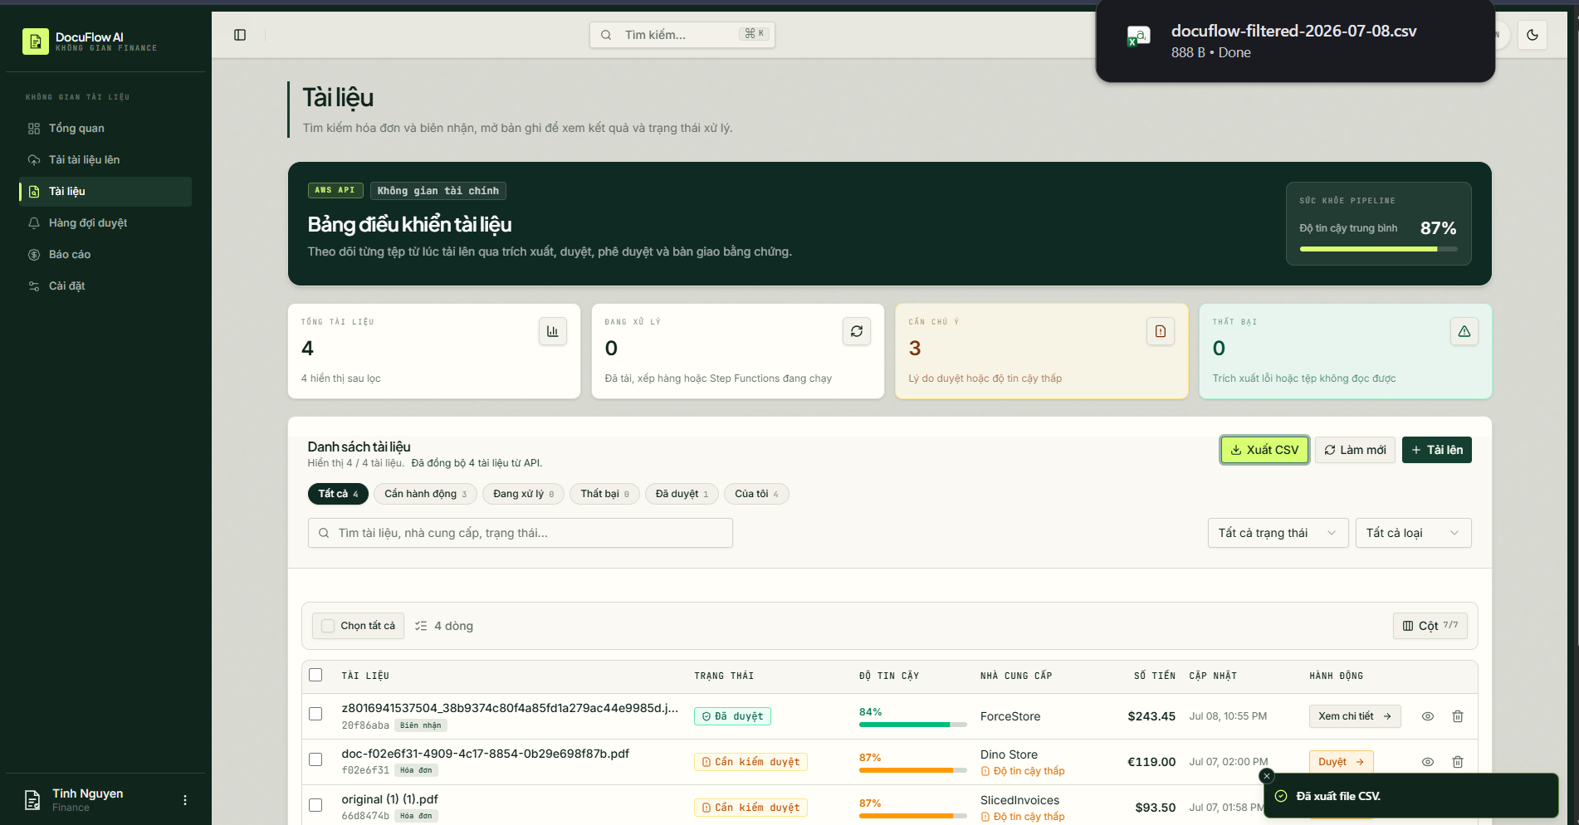1579x825 pixels.
Task: Click the DocuFlow AI logo icon
Action: (35, 41)
